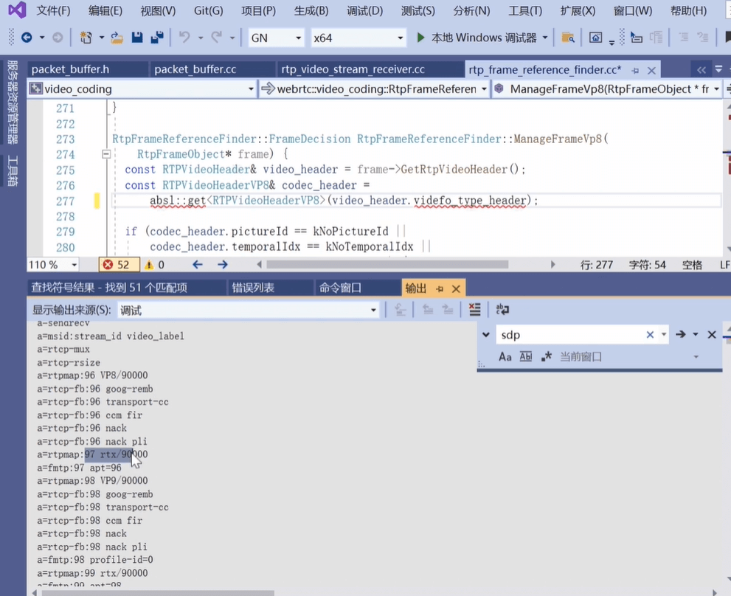Click the Find in Files folder icon
Screen dimensions: 731x596
(x=568, y=38)
